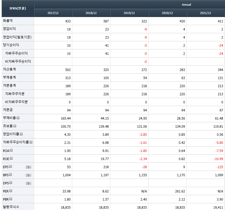Image resolution: width=225 pixels, height=210 pixels.
Task: Click the 비지배주주지분 row label
Action: coord(16,102)
